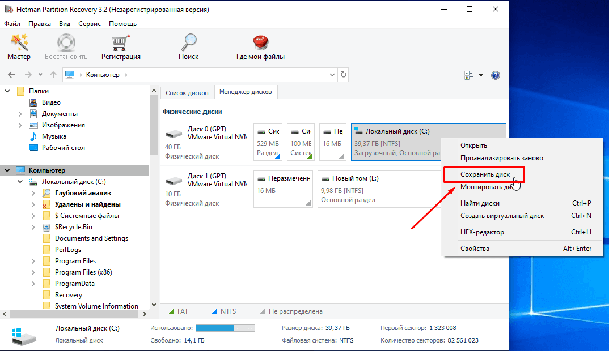Collapse the Компьютер node
The image size is (609, 351).
(7, 170)
